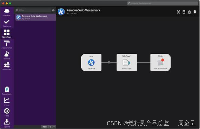Open the workflow list gear options

pyautogui.click(x=53, y=10)
